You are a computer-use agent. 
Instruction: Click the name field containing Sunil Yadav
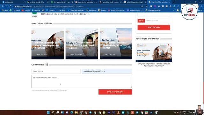(56, 71)
